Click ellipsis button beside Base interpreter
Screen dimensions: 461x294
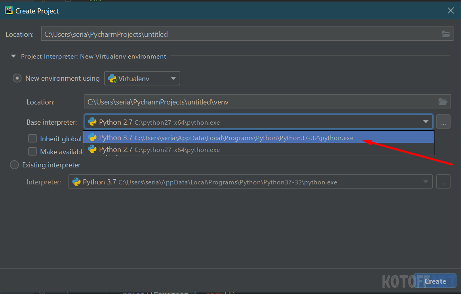[443, 122]
